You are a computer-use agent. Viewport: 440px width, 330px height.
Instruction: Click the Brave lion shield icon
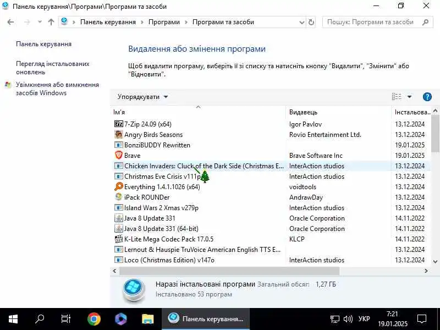coord(119,155)
